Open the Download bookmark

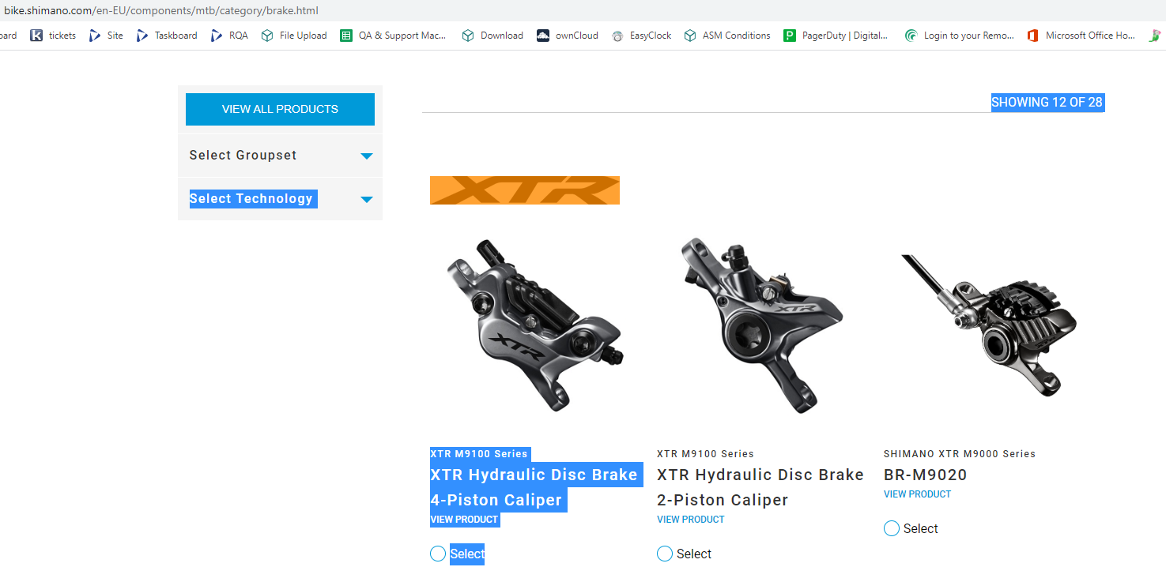click(x=492, y=36)
